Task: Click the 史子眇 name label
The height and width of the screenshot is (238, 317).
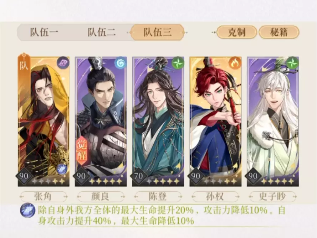Action: coord(272,196)
